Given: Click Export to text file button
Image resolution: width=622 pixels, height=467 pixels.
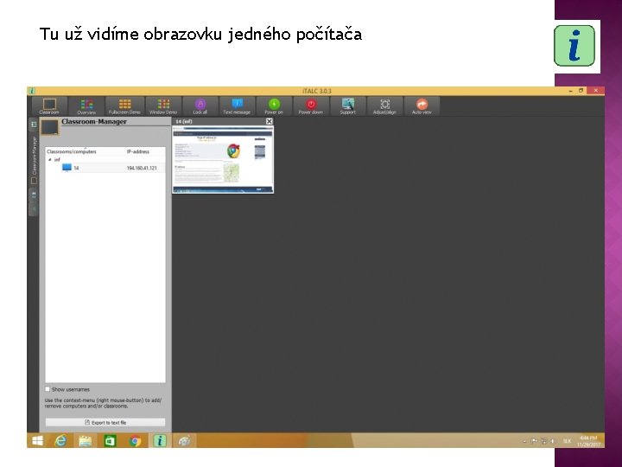Looking at the screenshot, I should pos(105,423).
